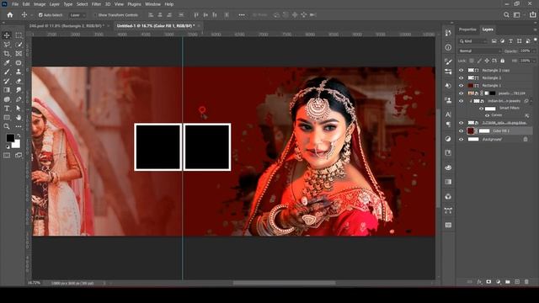The image size is (539, 303).
Task: Hide the Rectangle 1 layer
Action: [462, 86]
